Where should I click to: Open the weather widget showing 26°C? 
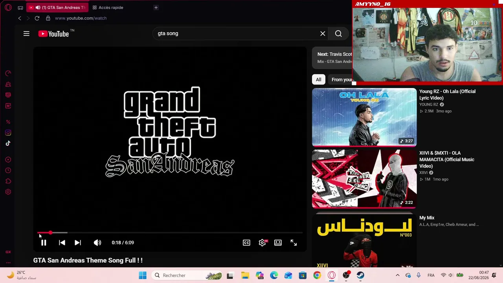(22, 275)
